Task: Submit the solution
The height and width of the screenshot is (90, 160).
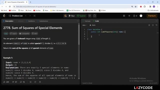Action: pos(81,16)
